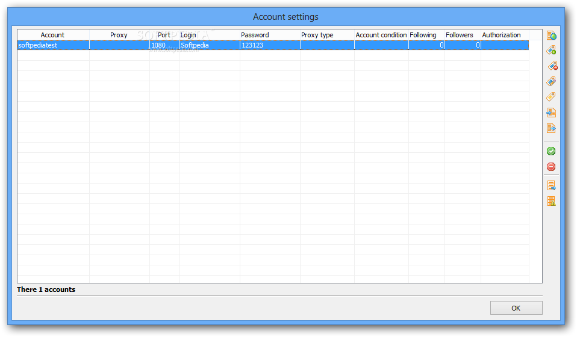Click the import accounts document icon

[551, 113]
